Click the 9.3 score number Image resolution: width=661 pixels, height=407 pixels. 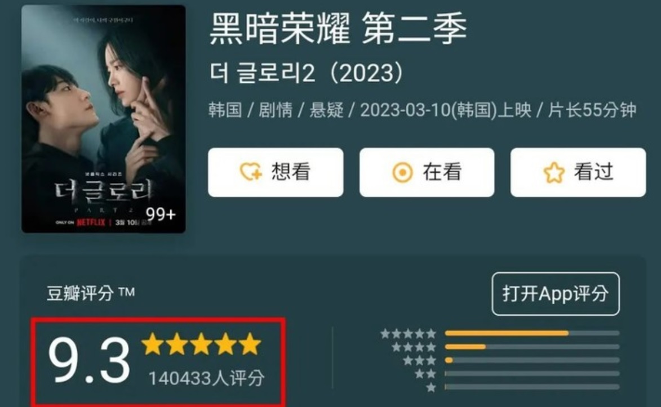pyautogui.click(x=89, y=361)
